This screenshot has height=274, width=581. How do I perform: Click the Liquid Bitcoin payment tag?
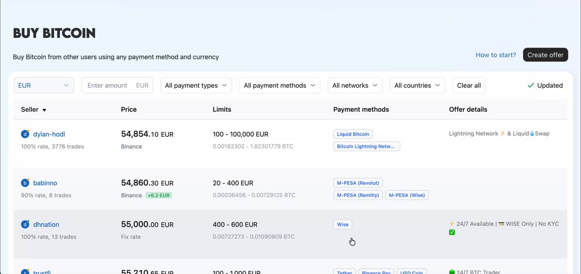[353, 134]
